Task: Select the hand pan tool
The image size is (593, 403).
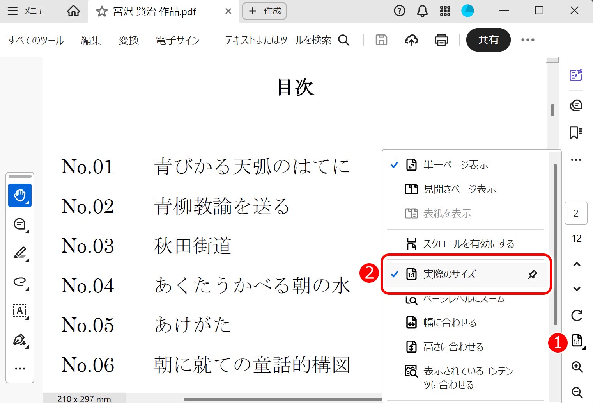Action: 19,195
